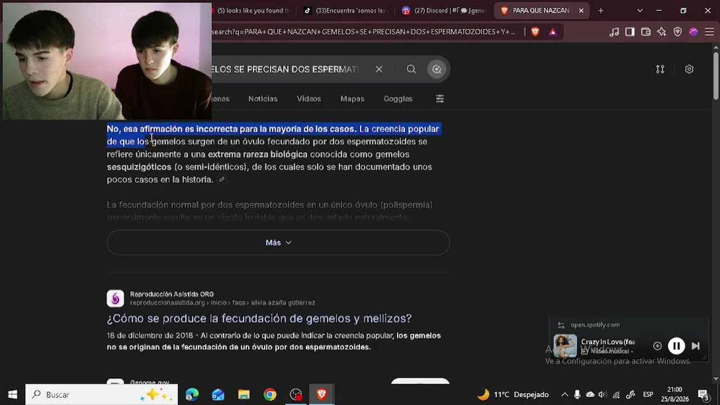Switch the ESP input language indicator

[x=648, y=395]
